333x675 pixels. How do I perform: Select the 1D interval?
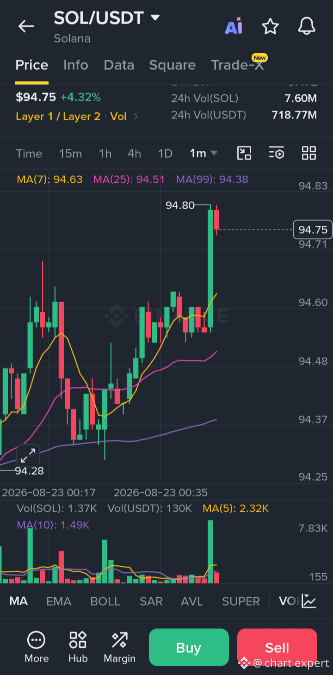165,153
